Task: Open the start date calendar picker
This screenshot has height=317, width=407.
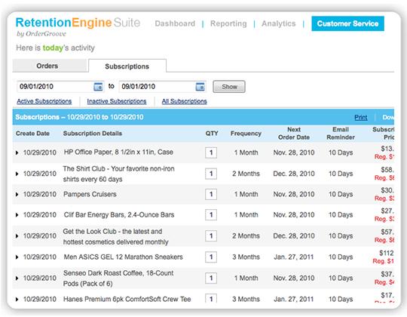Action: point(98,87)
